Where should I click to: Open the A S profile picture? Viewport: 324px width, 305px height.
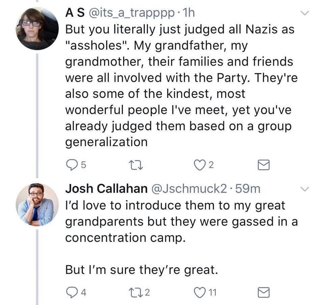tap(36, 28)
